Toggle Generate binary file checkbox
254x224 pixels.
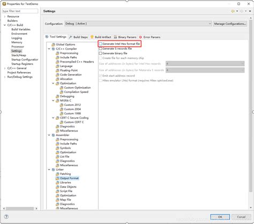[x=101, y=53]
